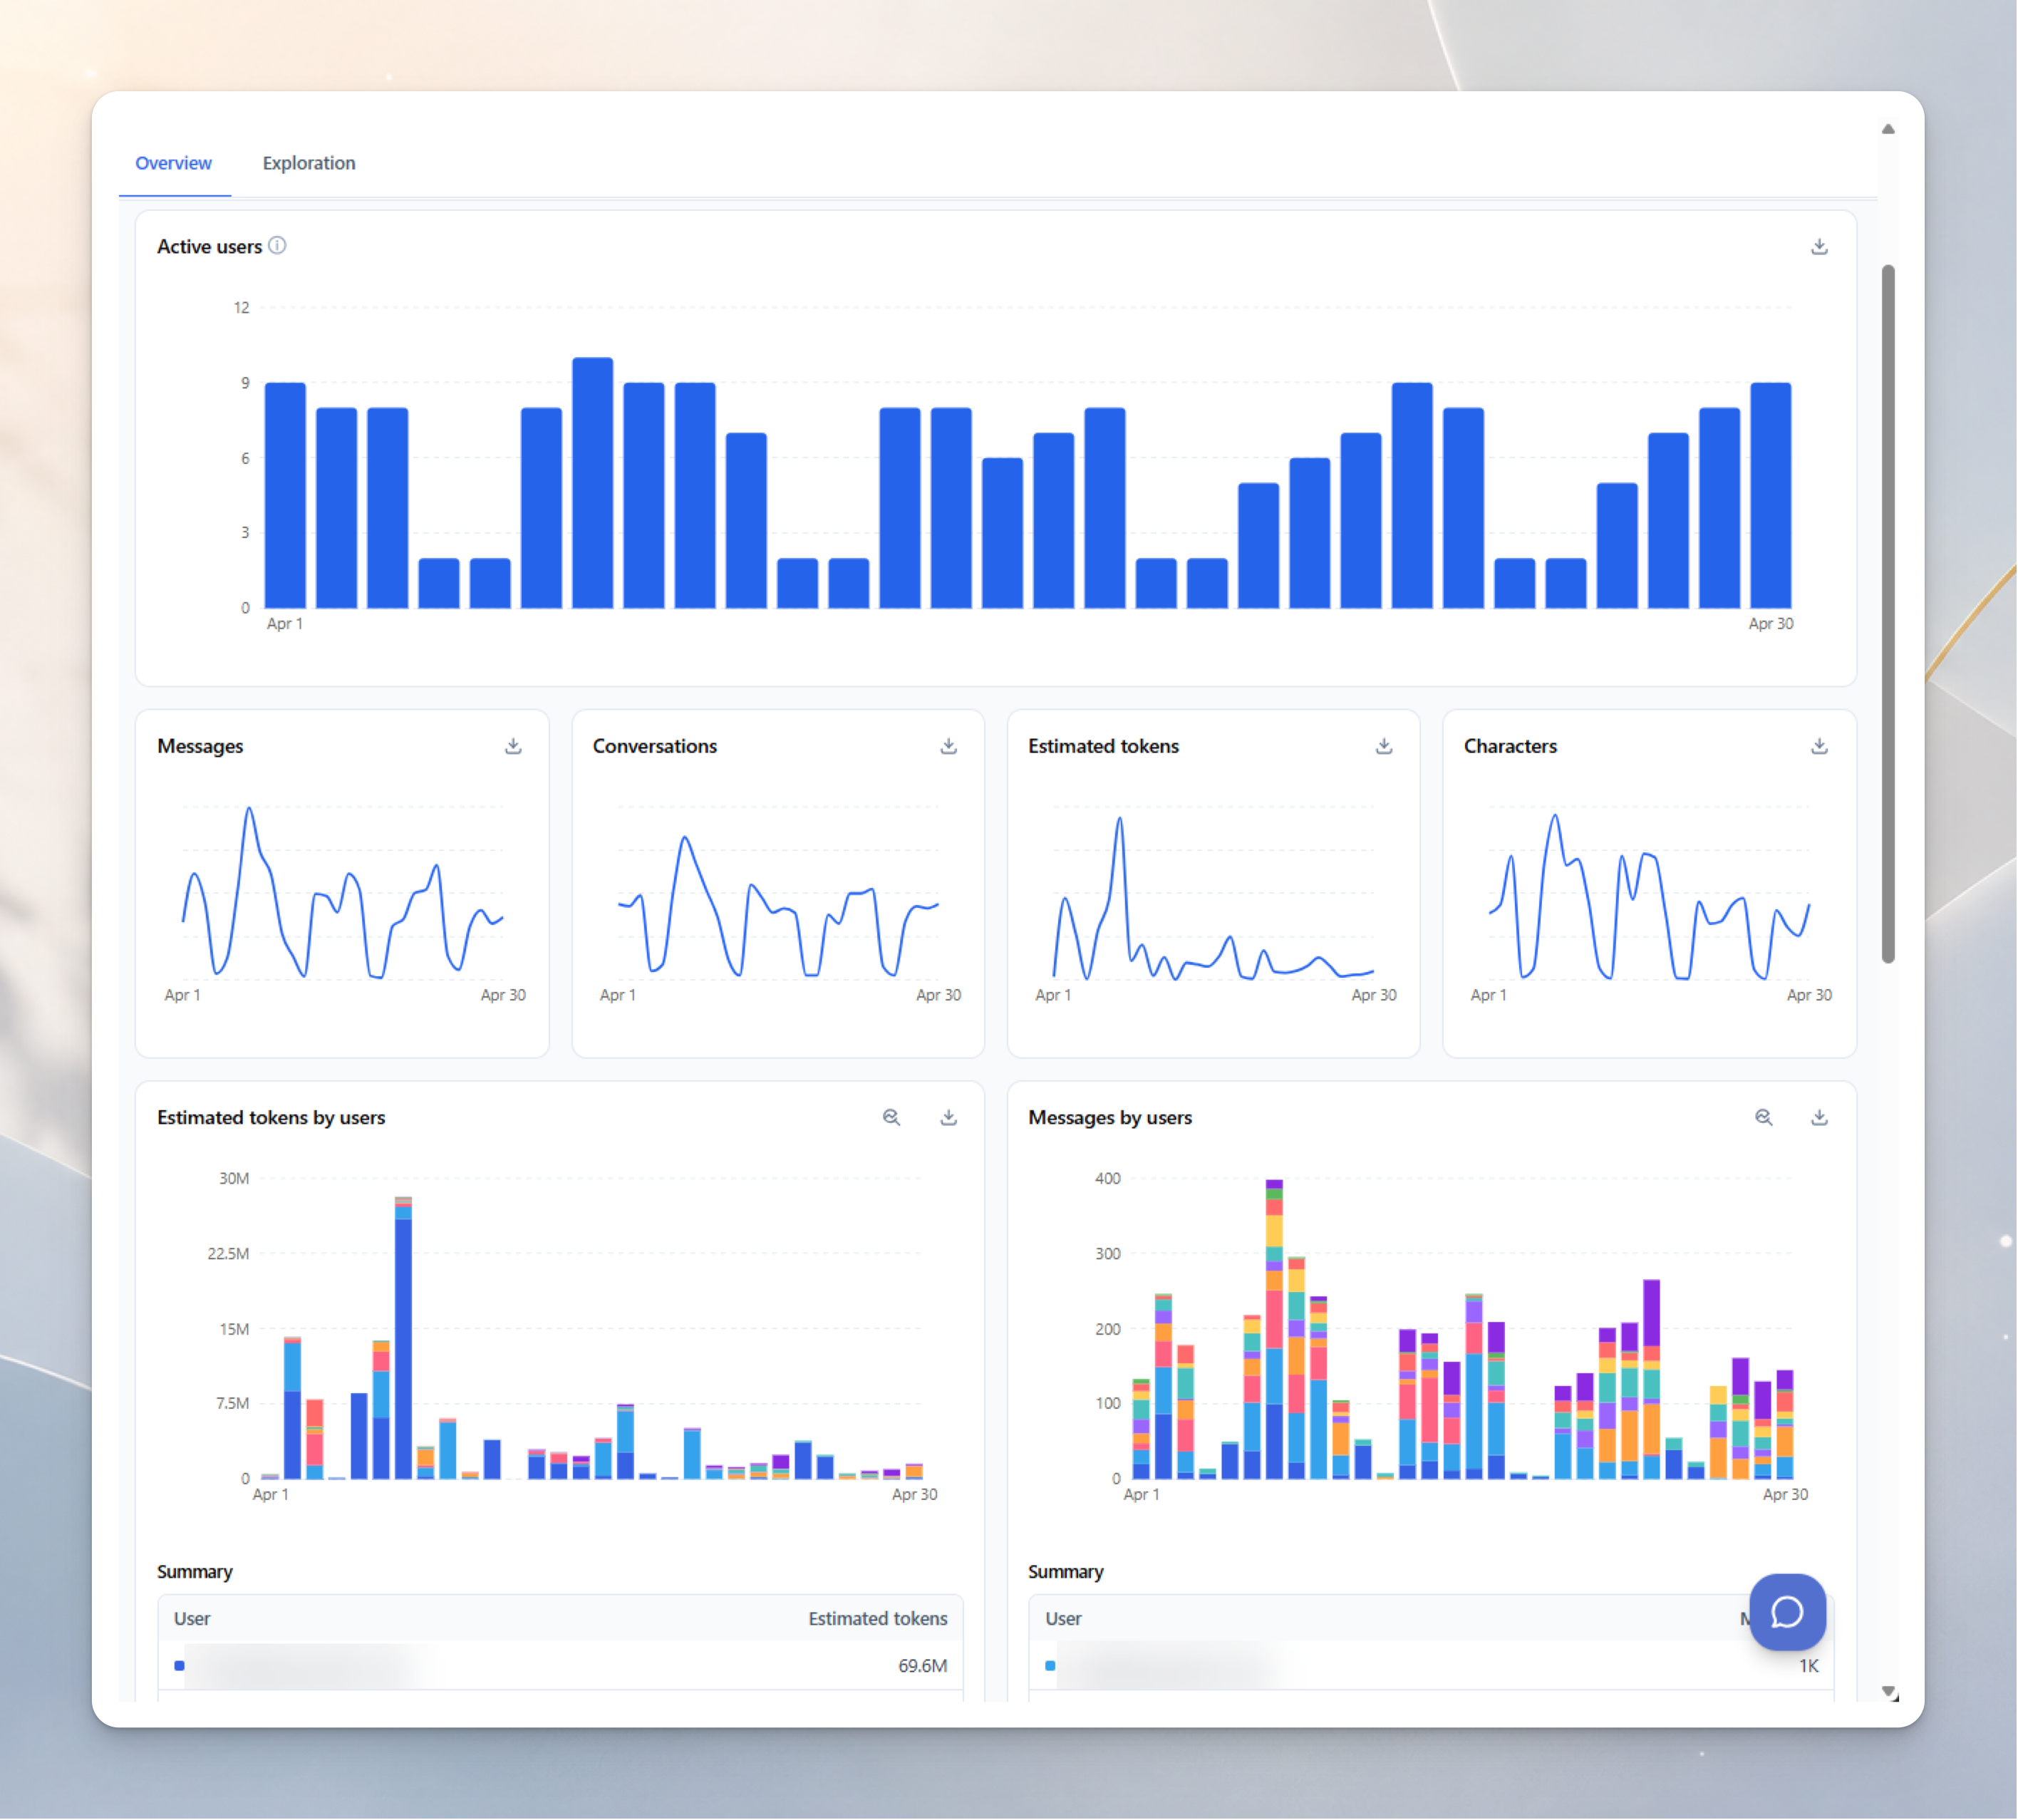The height and width of the screenshot is (1820, 2018).
Task: Click the Conversations line chart
Action: point(778,905)
